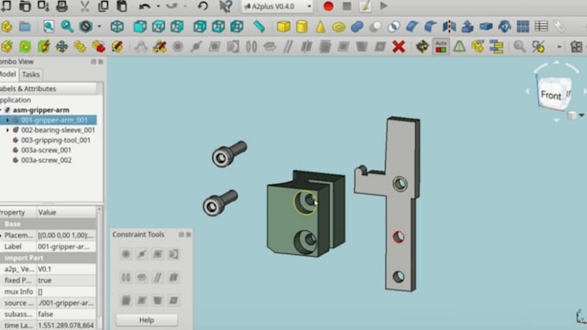Click the Refresh icon
This screenshot has height=330, width=587.
pyautogui.click(x=203, y=6)
